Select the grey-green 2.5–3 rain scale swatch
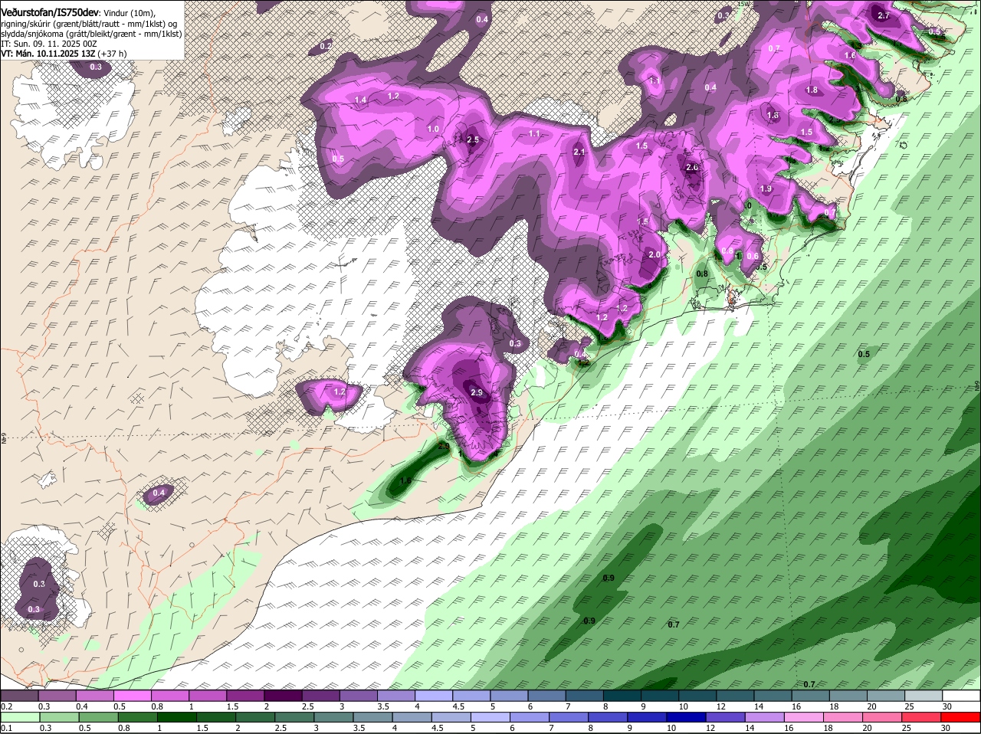 (x=294, y=717)
